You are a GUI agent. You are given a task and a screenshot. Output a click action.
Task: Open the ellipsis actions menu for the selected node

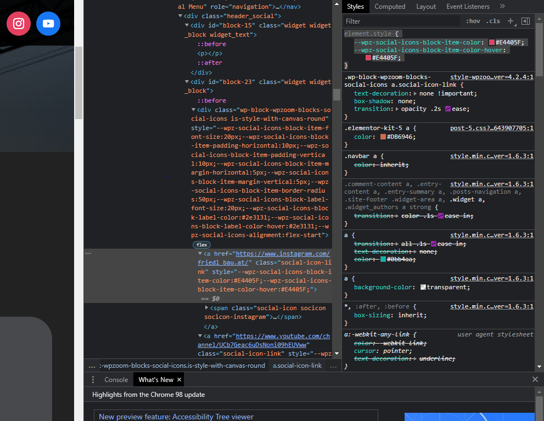pos(88,254)
